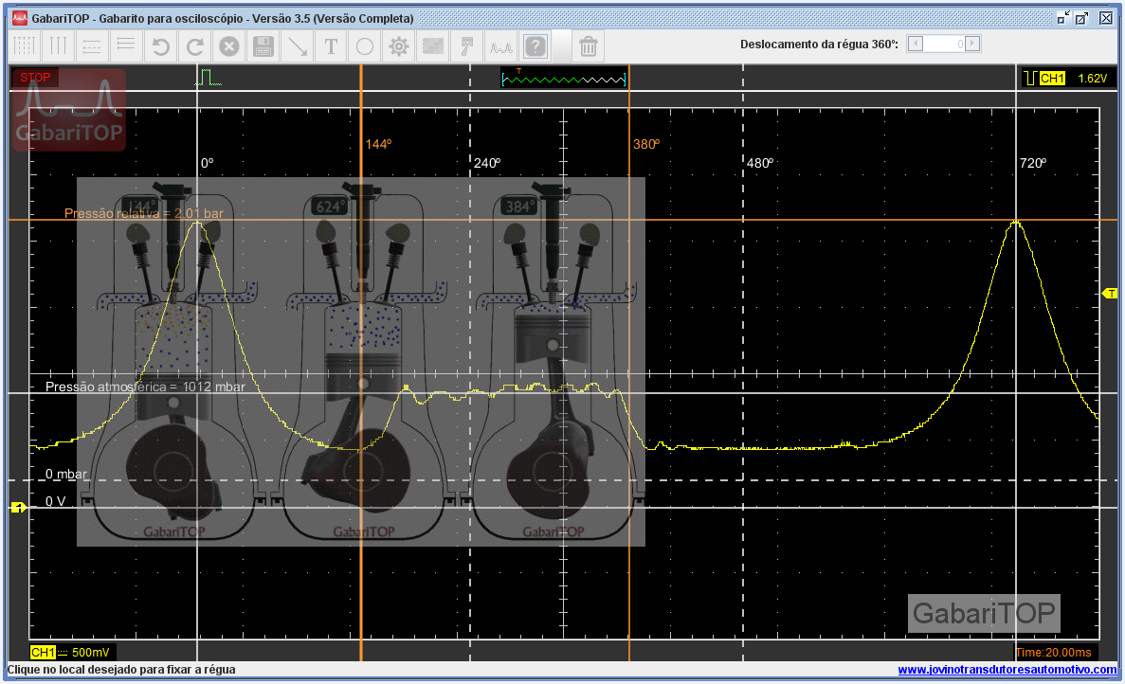Close the GabariTOP window
This screenshot has width=1125, height=684.
pos(1106,18)
